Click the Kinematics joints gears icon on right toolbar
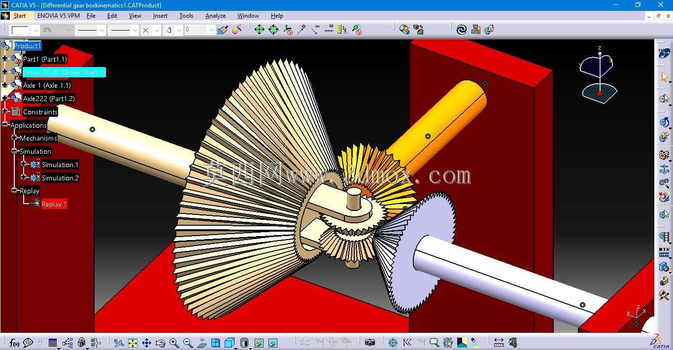This screenshot has height=350, width=673. pos(664,155)
